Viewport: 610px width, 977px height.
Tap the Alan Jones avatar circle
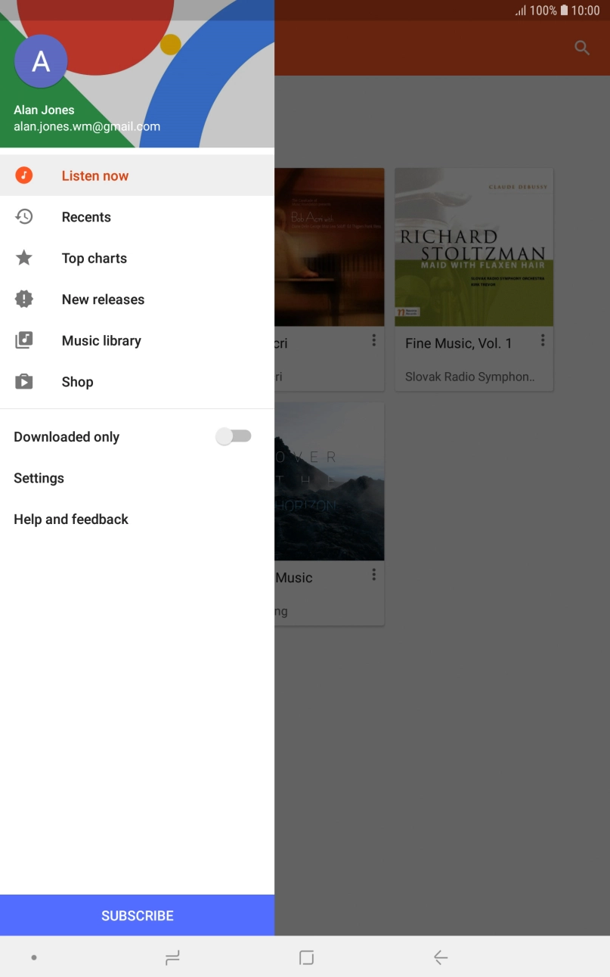[41, 61]
